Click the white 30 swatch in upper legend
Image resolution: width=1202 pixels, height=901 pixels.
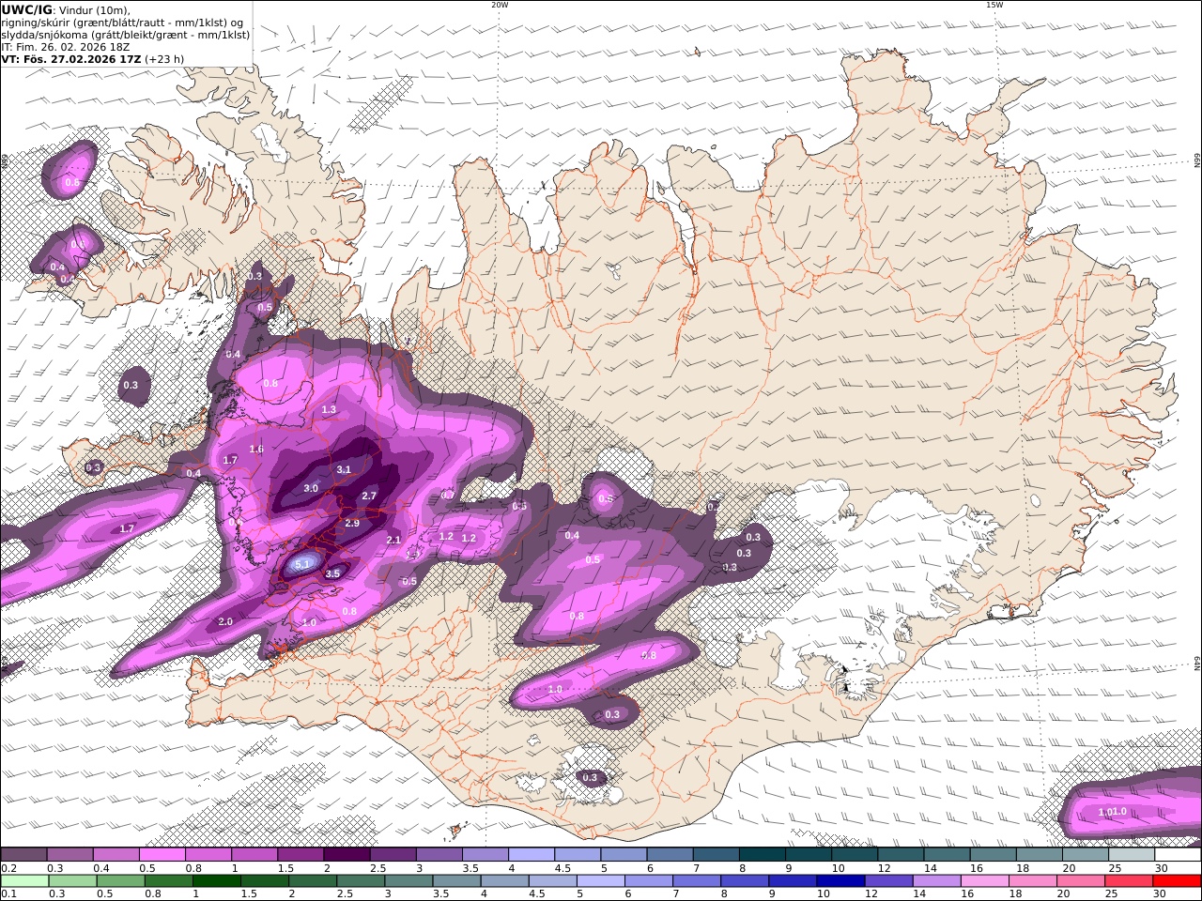pos(1179,855)
